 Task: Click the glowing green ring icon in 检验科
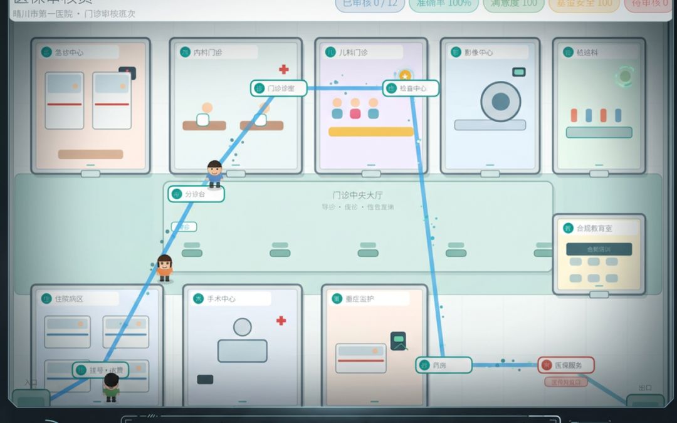625,76
